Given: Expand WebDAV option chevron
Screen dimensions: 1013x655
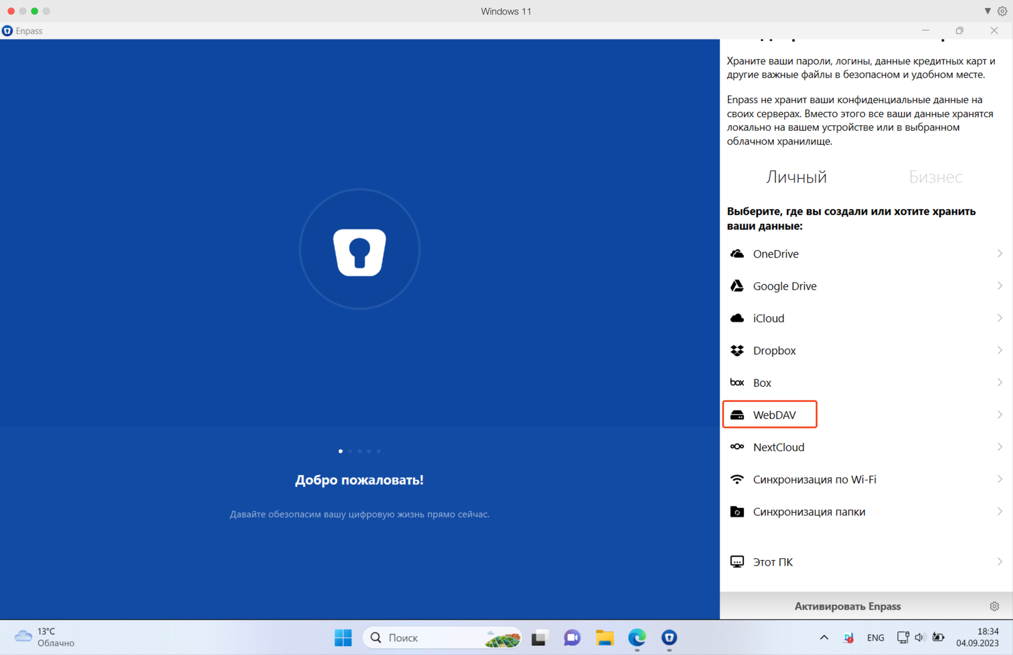Looking at the screenshot, I should pyautogui.click(x=1000, y=415).
